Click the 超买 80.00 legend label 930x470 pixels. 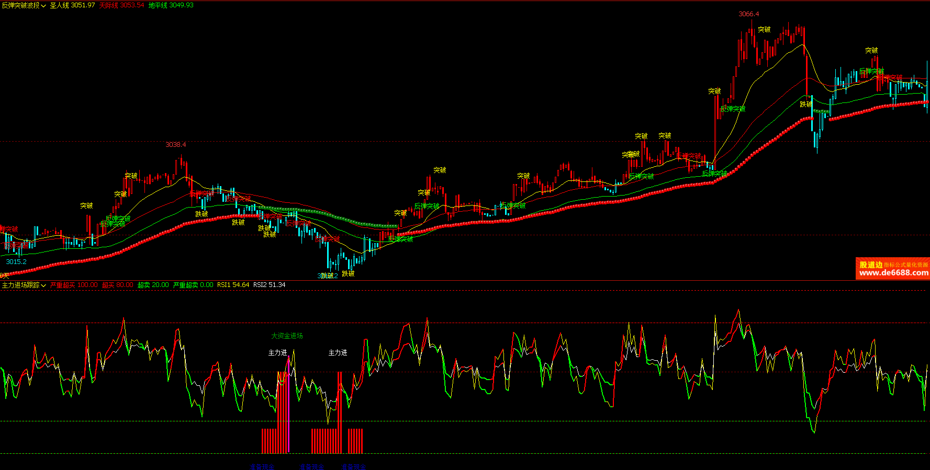(117, 285)
